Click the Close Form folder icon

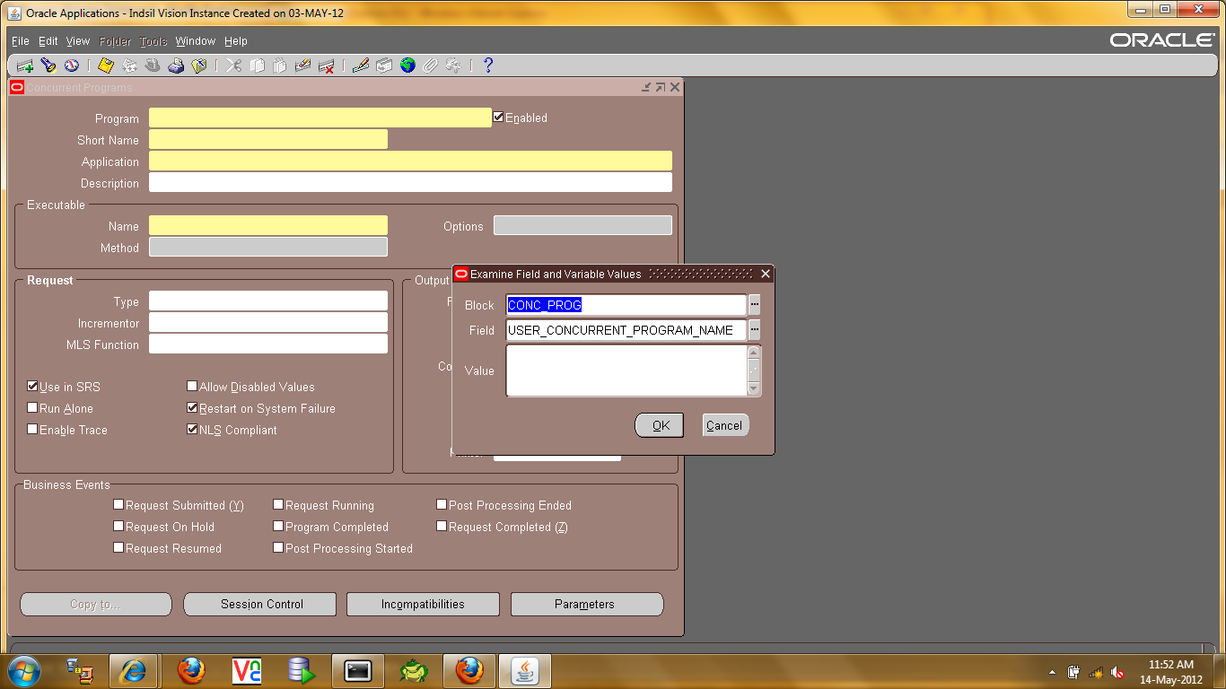[199, 65]
